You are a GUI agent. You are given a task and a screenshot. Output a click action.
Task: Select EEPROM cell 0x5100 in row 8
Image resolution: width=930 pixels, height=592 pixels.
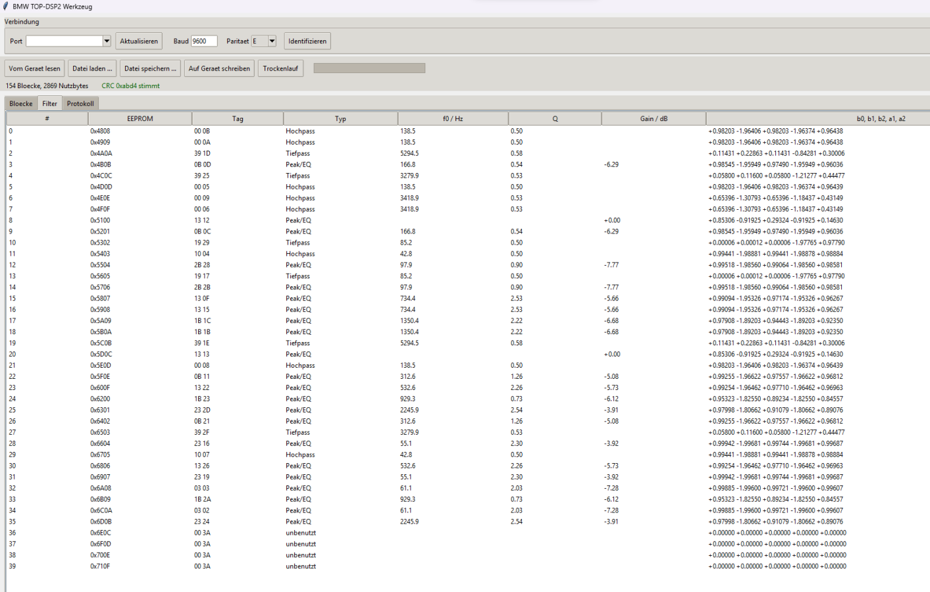click(100, 220)
